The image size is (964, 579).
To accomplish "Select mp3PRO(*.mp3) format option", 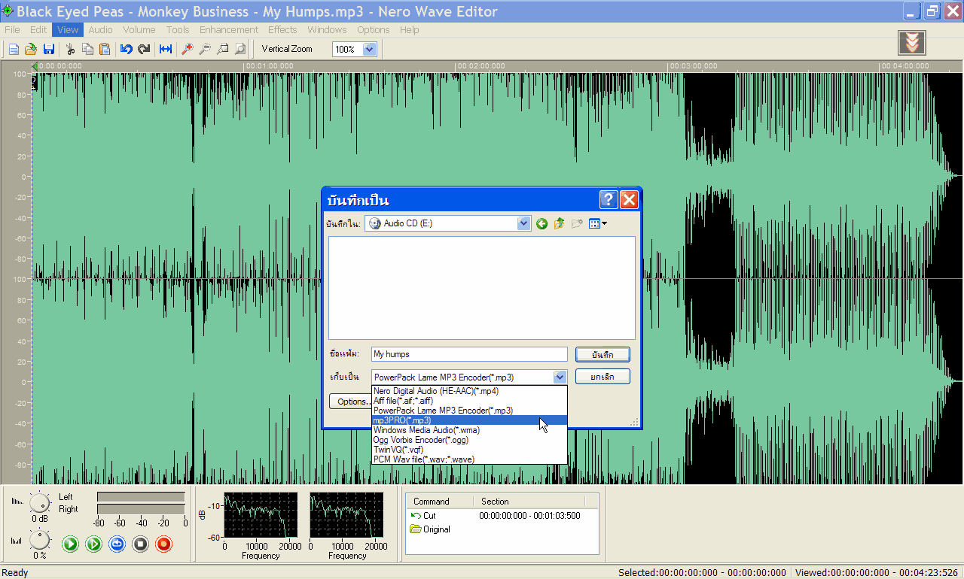I will click(469, 420).
